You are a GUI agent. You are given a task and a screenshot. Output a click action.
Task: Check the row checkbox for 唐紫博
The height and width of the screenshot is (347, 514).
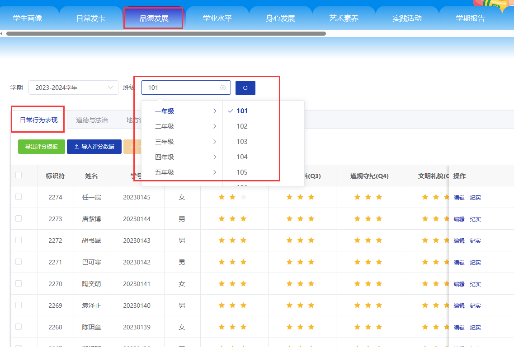click(19, 218)
